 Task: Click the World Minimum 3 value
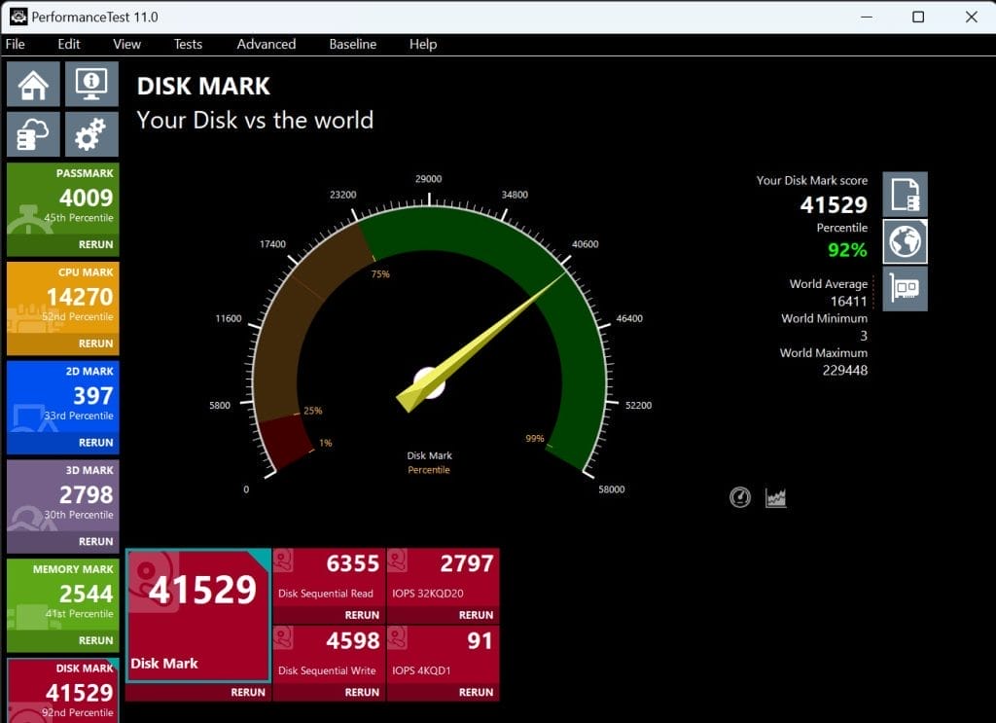point(864,336)
